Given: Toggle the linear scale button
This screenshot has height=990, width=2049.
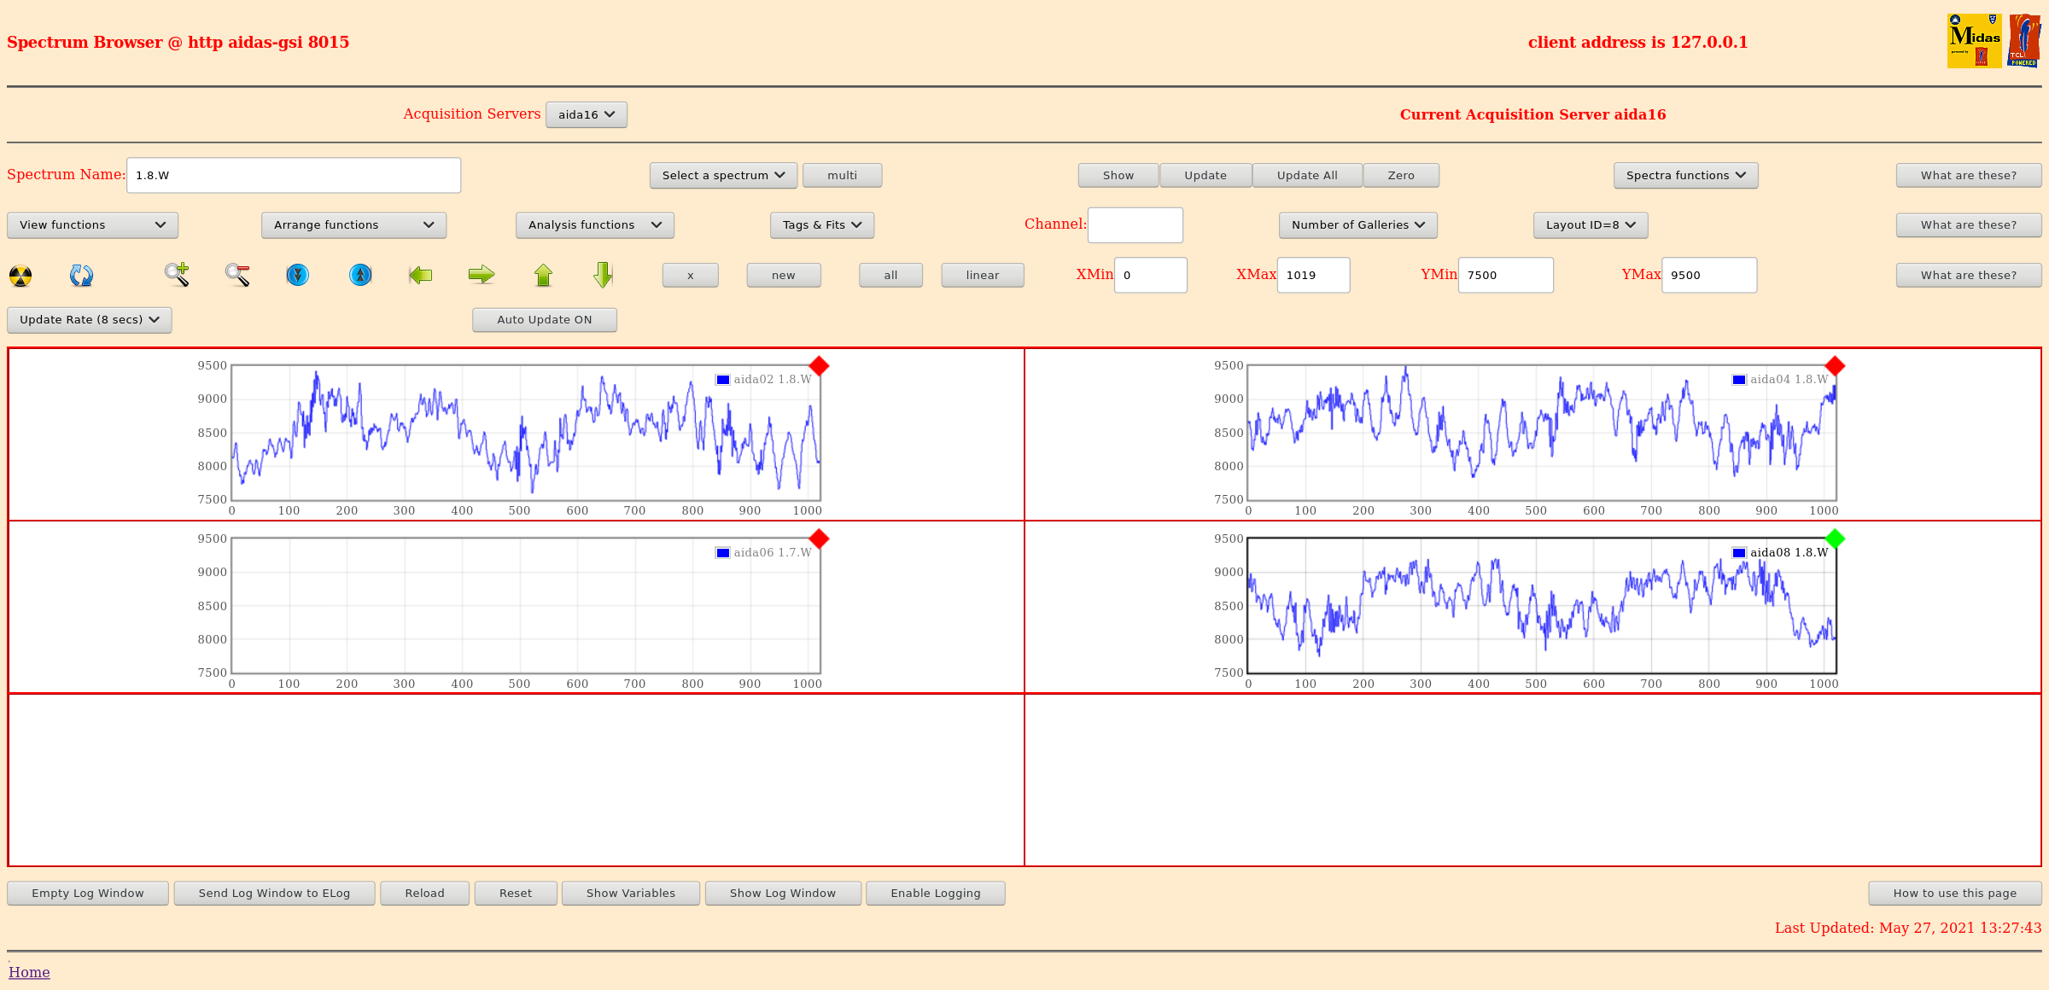Looking at the screenshot, I should click(x=982, y=276).
